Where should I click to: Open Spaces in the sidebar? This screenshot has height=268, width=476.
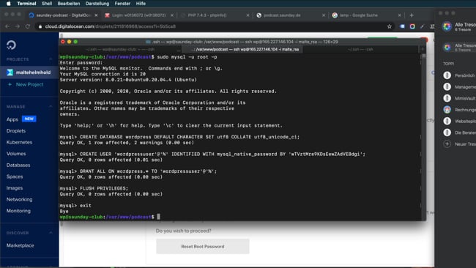pyautogui.click(x=15, y=176)
